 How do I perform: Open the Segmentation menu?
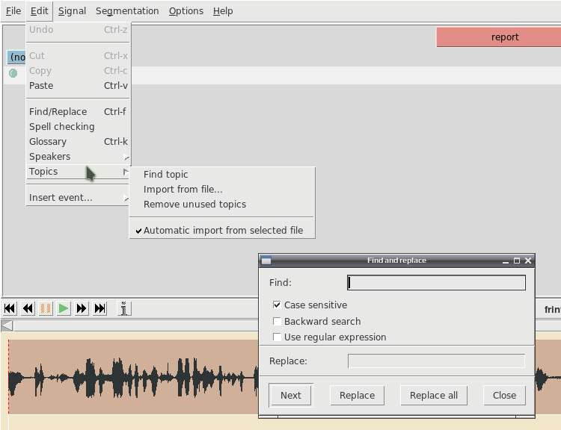pyautogui.click(x=127, y=11)
